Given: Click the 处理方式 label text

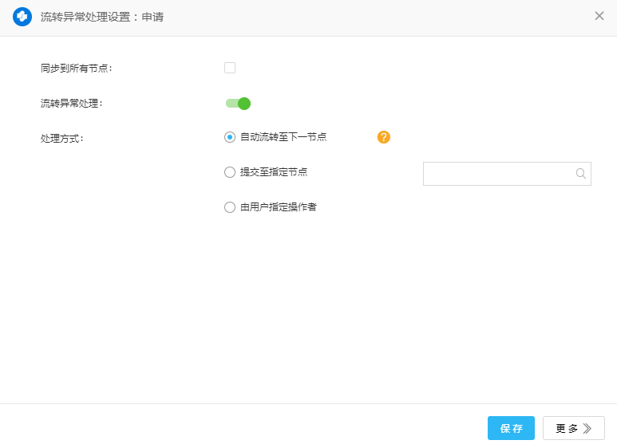Looking at the screenshot, I should click(x=62, y=138).
